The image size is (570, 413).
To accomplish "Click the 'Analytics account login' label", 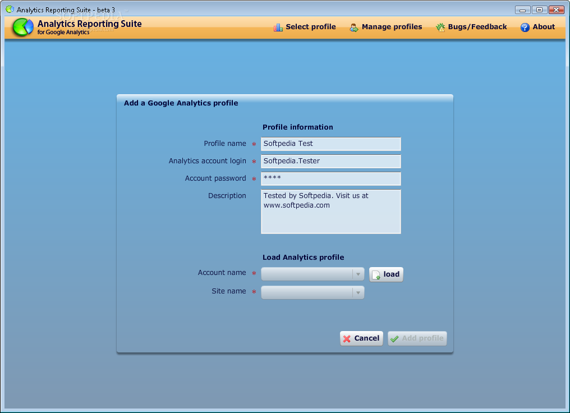I will [x=207, y=161].
